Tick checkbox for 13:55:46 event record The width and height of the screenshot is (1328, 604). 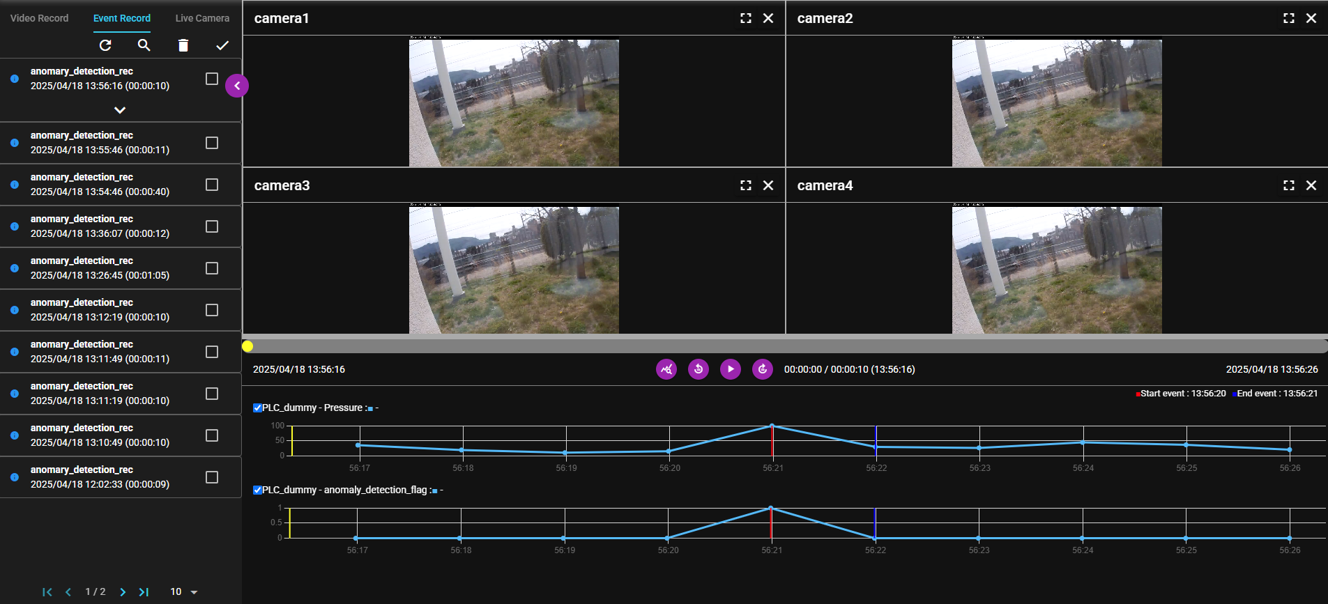tap(212, 143)
